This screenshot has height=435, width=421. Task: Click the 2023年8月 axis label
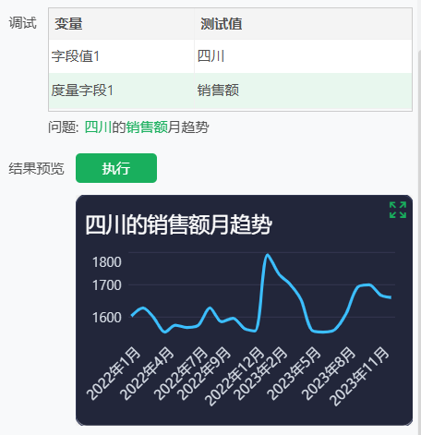point(329,373)
